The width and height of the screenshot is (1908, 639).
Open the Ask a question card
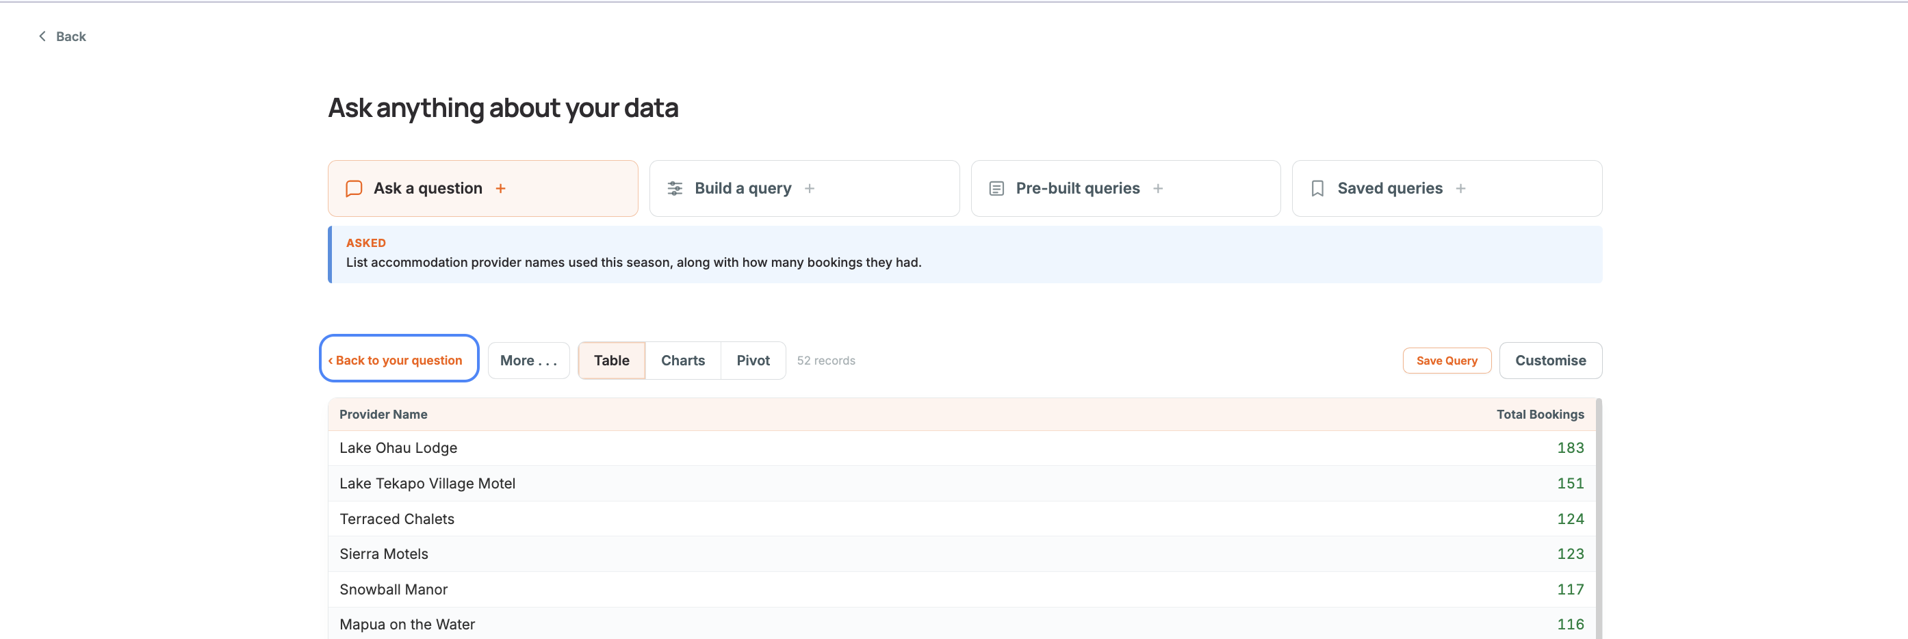[483, 189]
